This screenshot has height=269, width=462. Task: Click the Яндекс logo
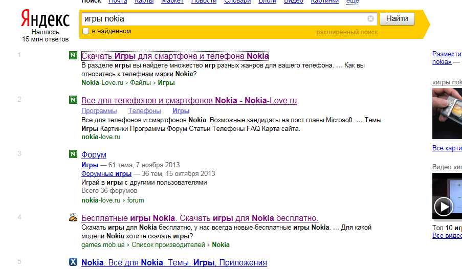[46, 20]
